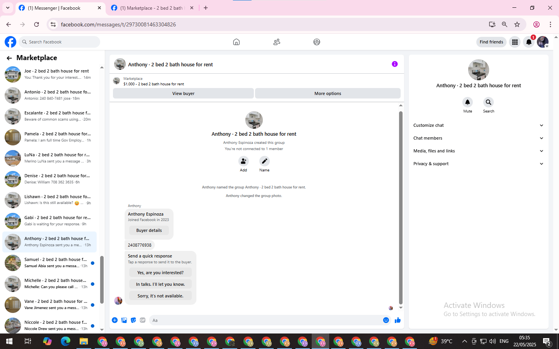Send quick response "Yes, are you interested?"
Viewport: 559px width, 349px height.
click(x=160, y=273)
